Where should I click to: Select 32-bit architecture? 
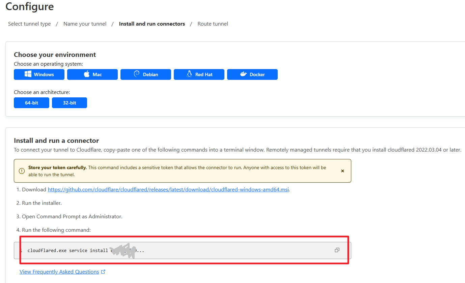(70, 103)
